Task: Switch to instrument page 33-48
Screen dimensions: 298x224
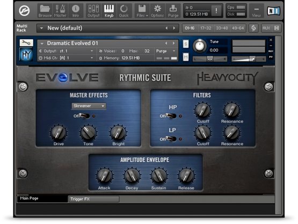Action: [222, 28]
